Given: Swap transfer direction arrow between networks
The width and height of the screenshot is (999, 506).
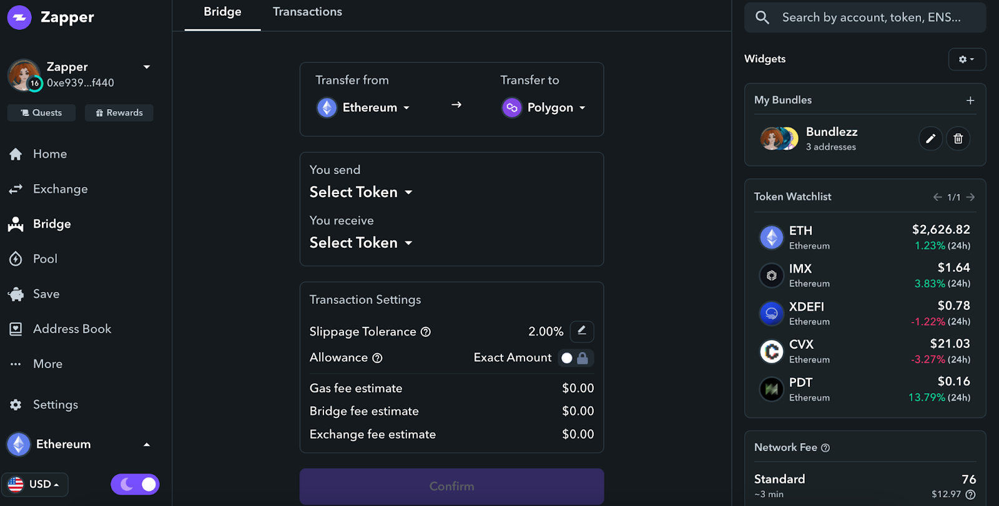Looking at the screenshot, I should (456, 105).
